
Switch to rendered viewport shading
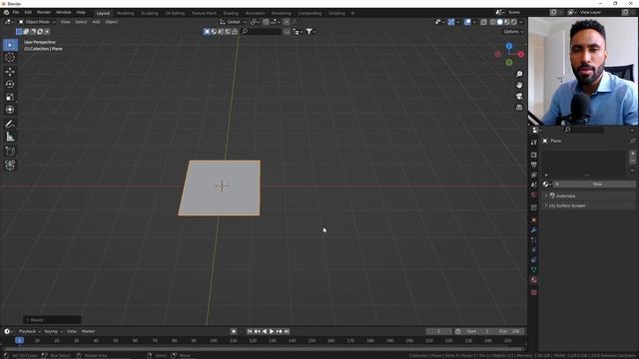click(x=514, y=22)
